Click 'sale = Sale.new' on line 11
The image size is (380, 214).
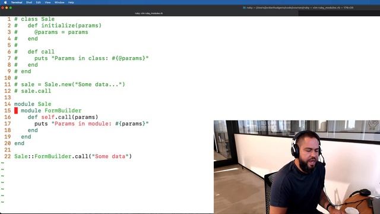pyautogui.click(x=46, y=84)
